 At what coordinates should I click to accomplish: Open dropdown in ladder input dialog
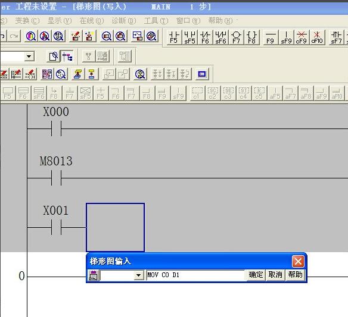tap(138, 275)
